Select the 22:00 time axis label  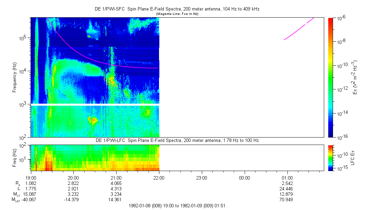click(159, 177)
